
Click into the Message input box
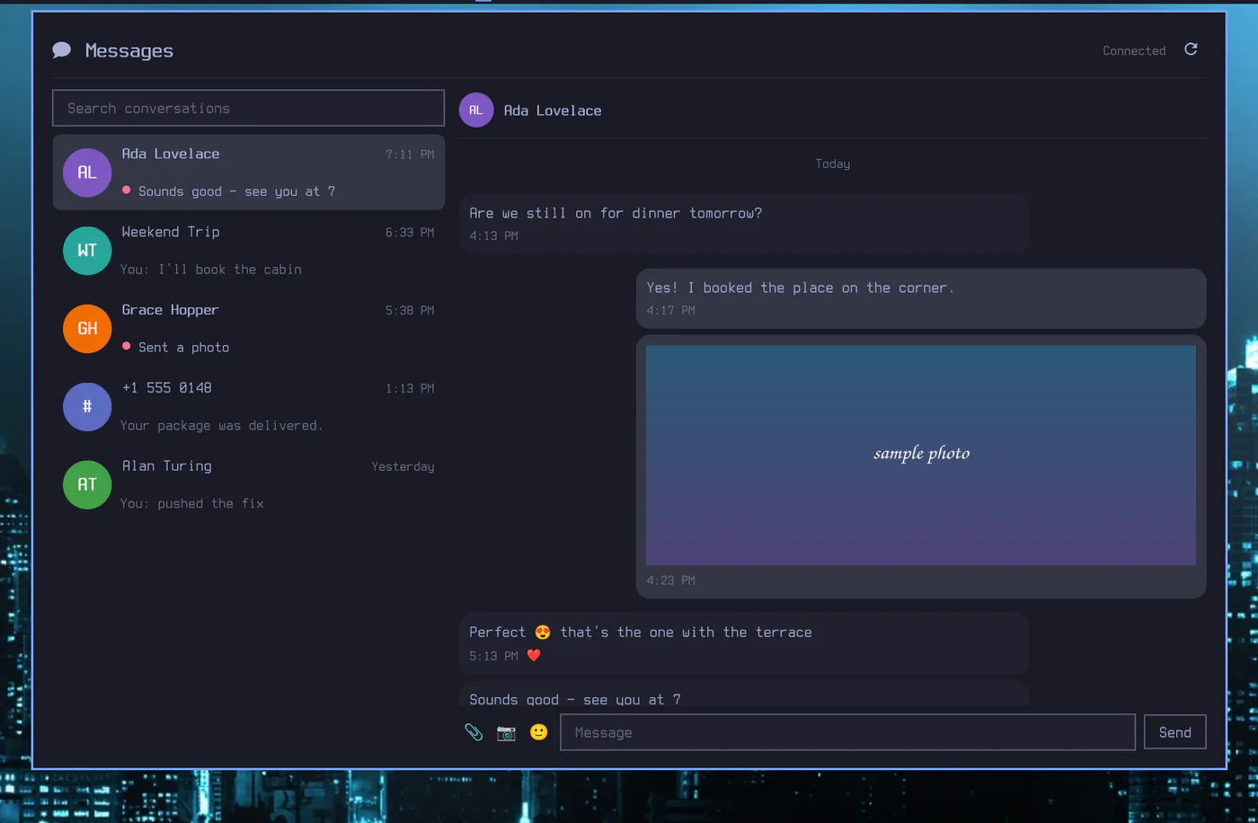tap(847, 732)
